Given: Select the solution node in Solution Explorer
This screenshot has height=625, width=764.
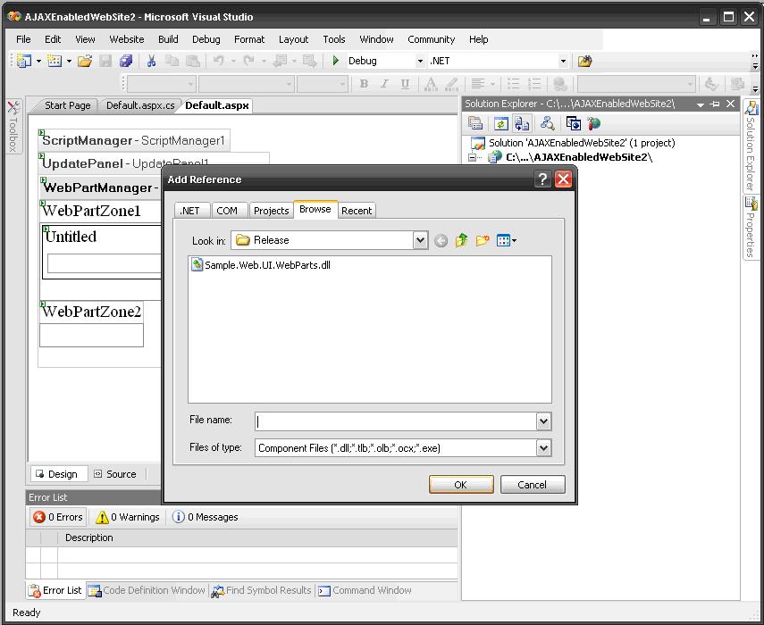Looking at the screenshot, I should pos(573,143).
